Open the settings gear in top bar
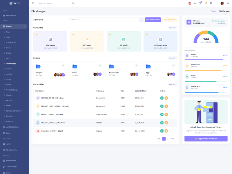 tap(228, 3)
